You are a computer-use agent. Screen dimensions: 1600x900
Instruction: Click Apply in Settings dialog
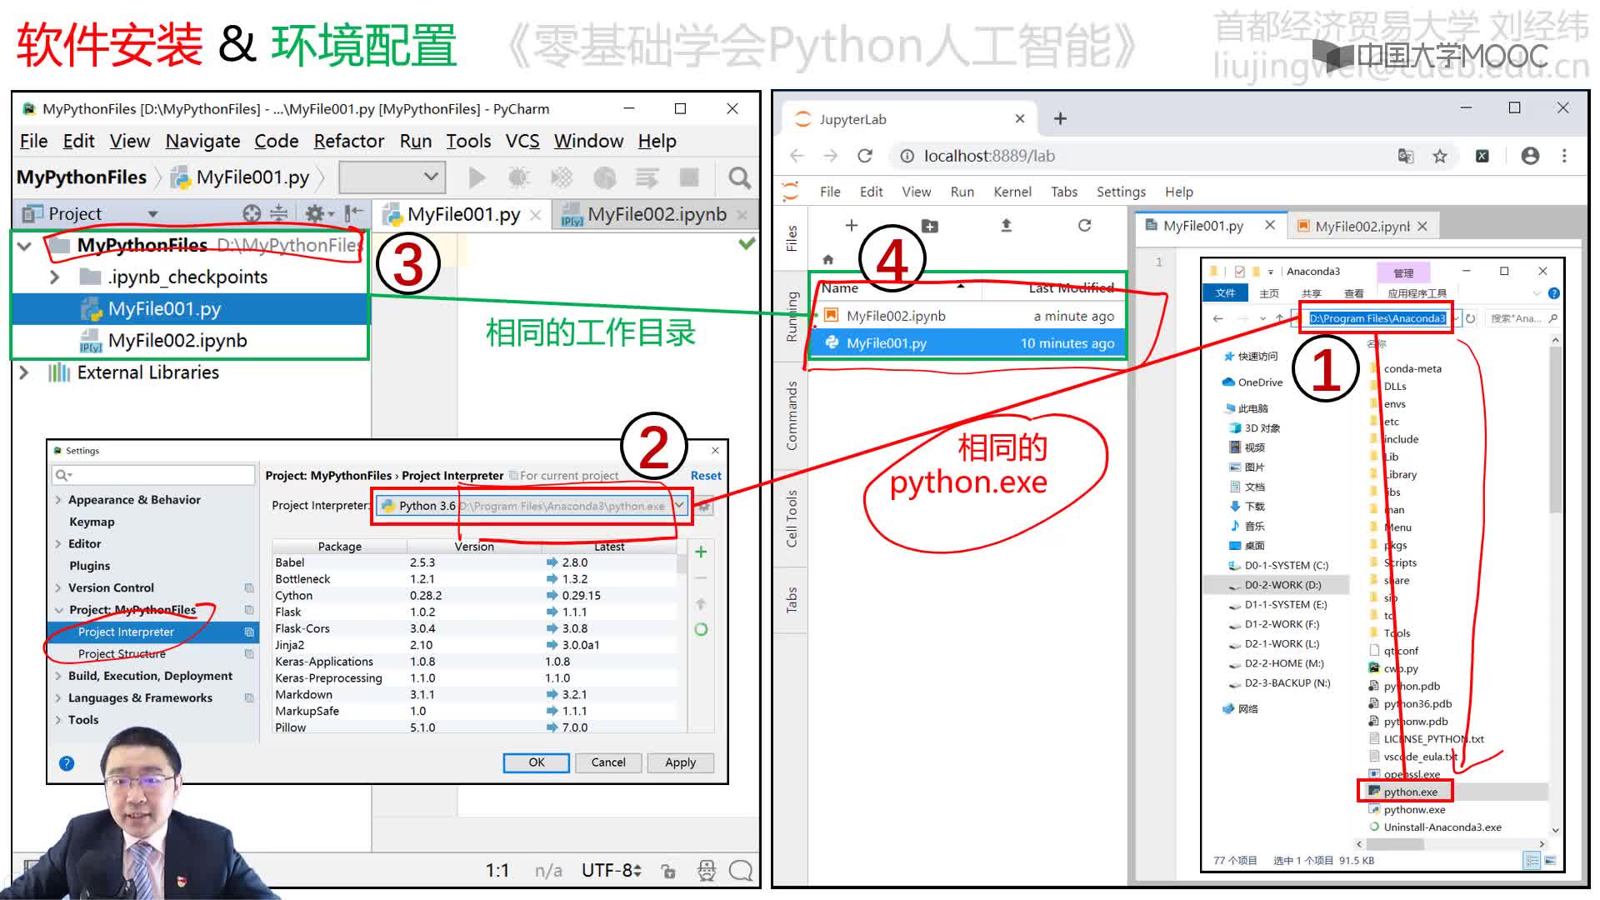pyautogui.click(x=680, y=762)
